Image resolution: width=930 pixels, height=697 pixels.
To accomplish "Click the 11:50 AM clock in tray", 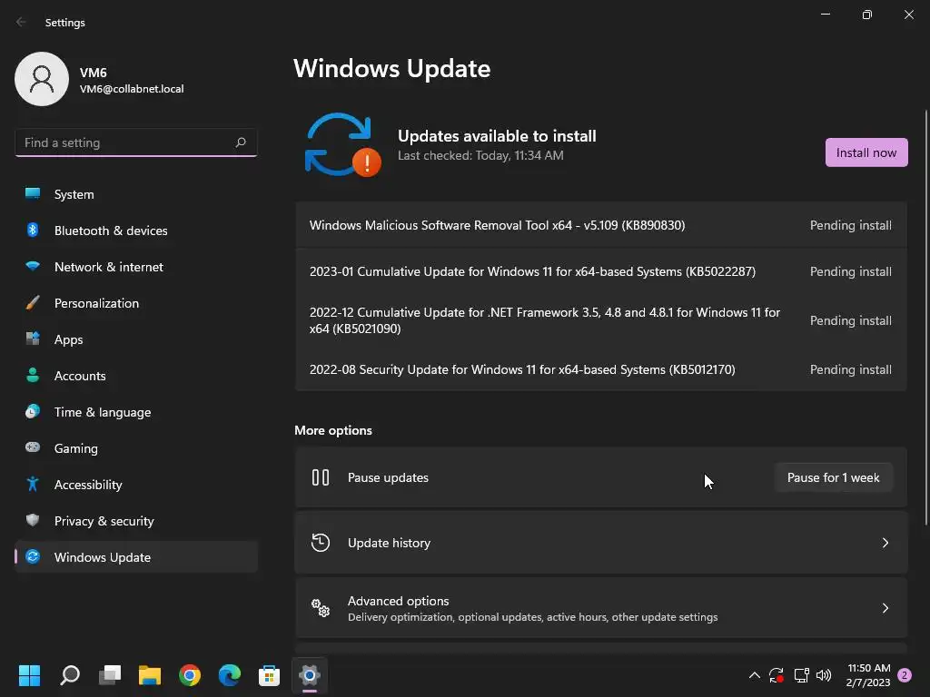I will pyautogui.click(x=868, y=668).
